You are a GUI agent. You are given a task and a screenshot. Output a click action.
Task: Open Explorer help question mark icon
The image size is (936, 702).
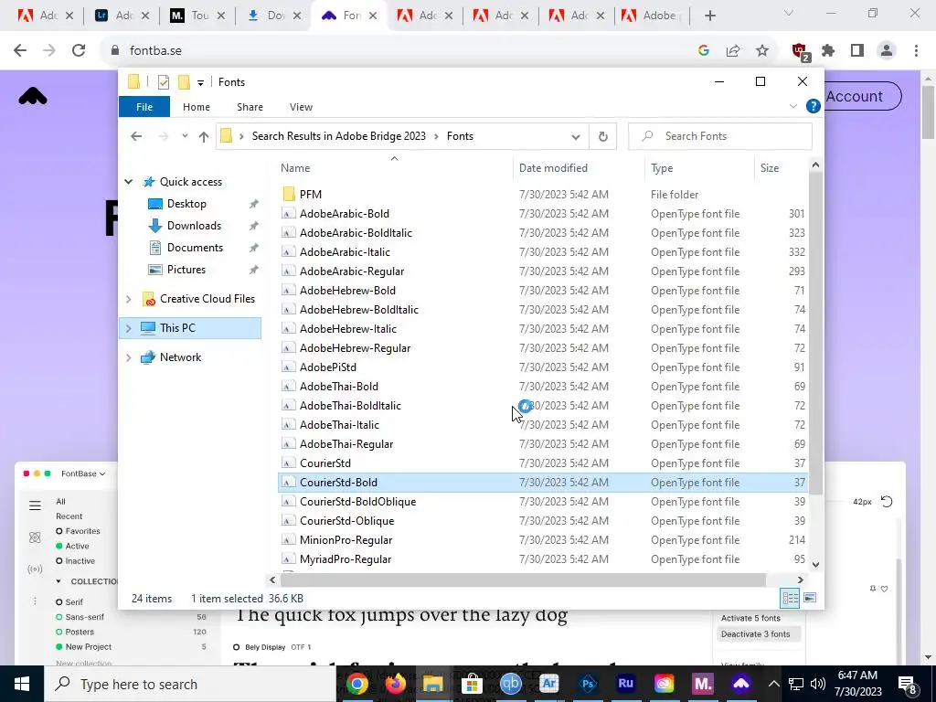813,106
